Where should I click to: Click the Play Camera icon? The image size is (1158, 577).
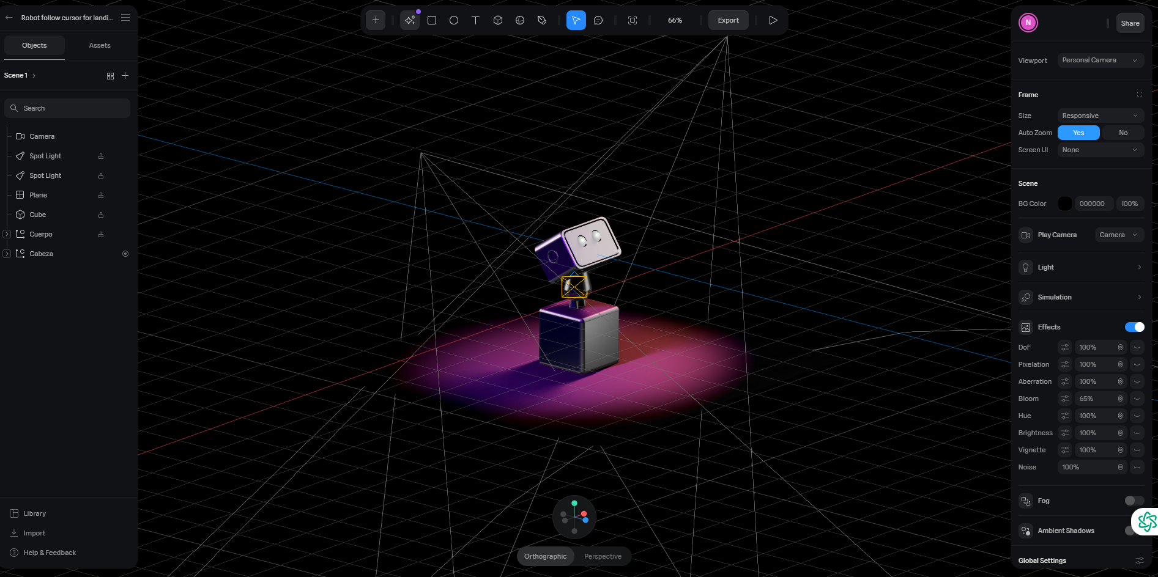coord(1026,235)
